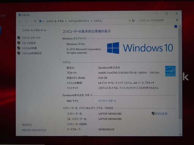Click the WORKGROUP value
Viewport: 194px width, 145px height.
tap(106, 130)
